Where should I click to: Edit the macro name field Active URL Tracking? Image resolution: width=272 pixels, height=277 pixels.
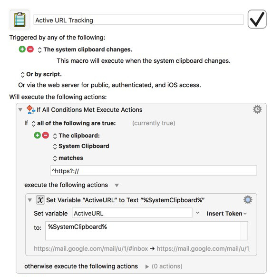point(138,20)
